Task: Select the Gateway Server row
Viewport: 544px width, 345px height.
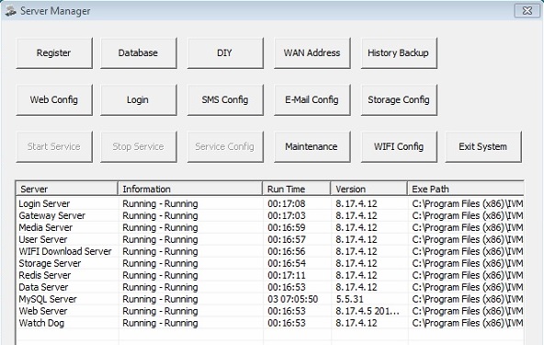Action: (x=270, y=215)
